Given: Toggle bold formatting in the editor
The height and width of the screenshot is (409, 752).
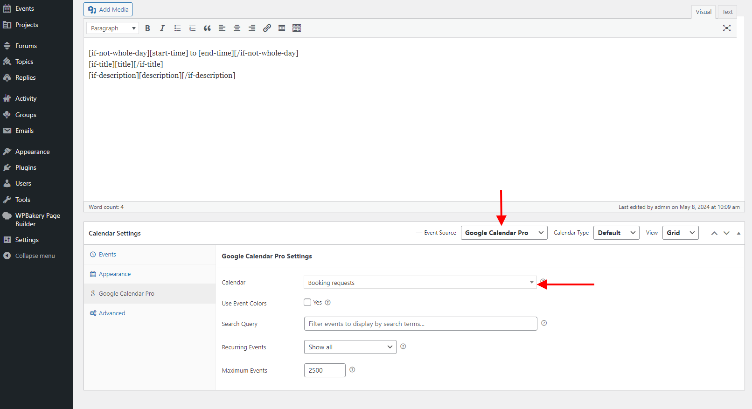Looking at the screenshot, I should click(x=147, y=28).
